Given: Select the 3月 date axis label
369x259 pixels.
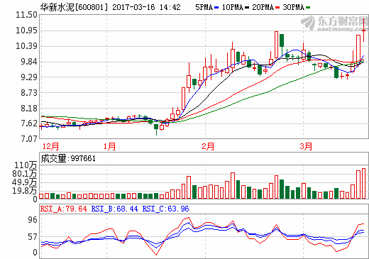Looking at the screenshot, I should point(306,146).
